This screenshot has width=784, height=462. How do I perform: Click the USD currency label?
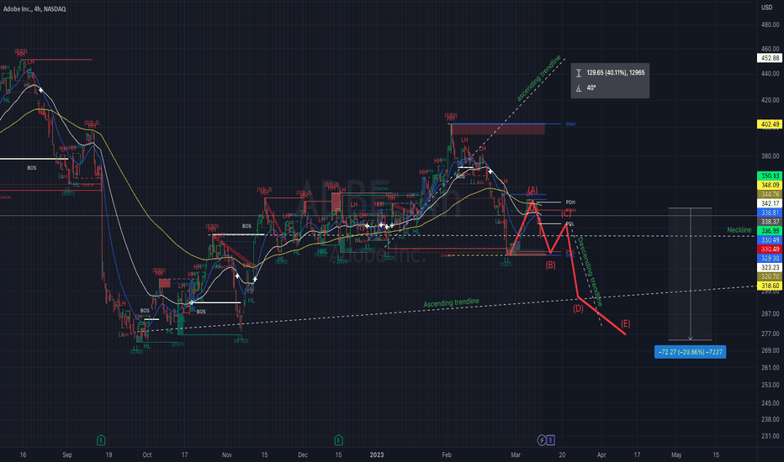click(766, 8)
